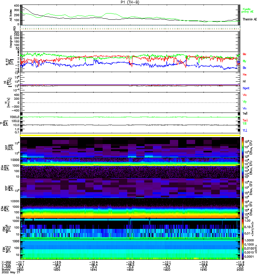260x277 pixels.
Task: Click the blue Npot legend label
Action: click(246, 88)
